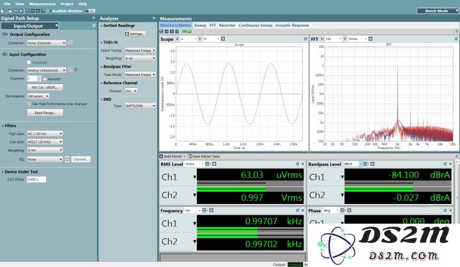Open the Bandpass Tune Mode dropdown
This screenshot has width=460, height=267.
click(140, 75)
